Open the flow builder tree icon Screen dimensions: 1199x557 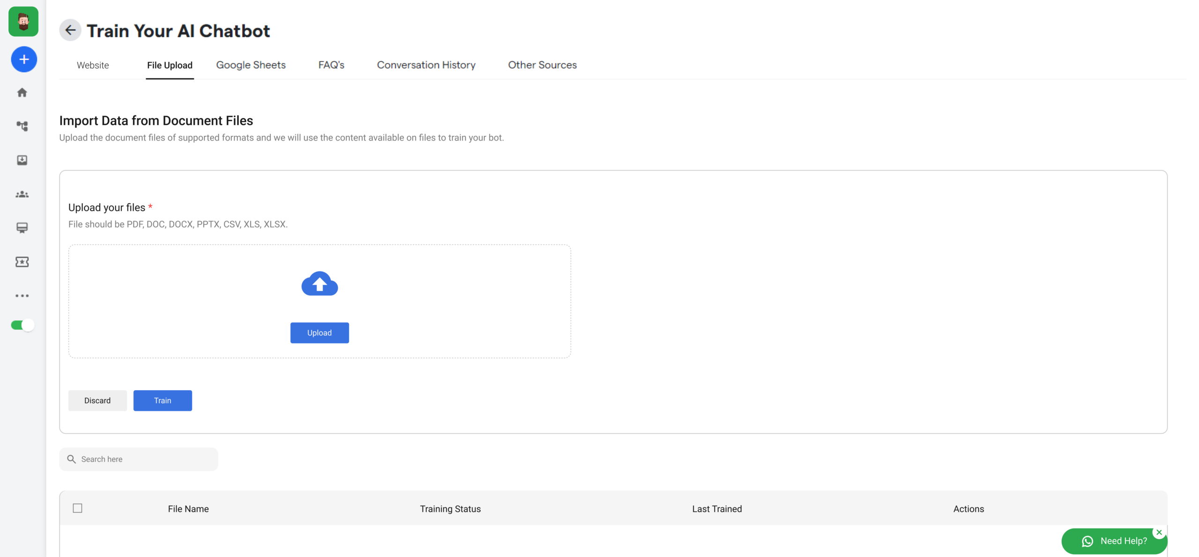click(x=22, y=126)
